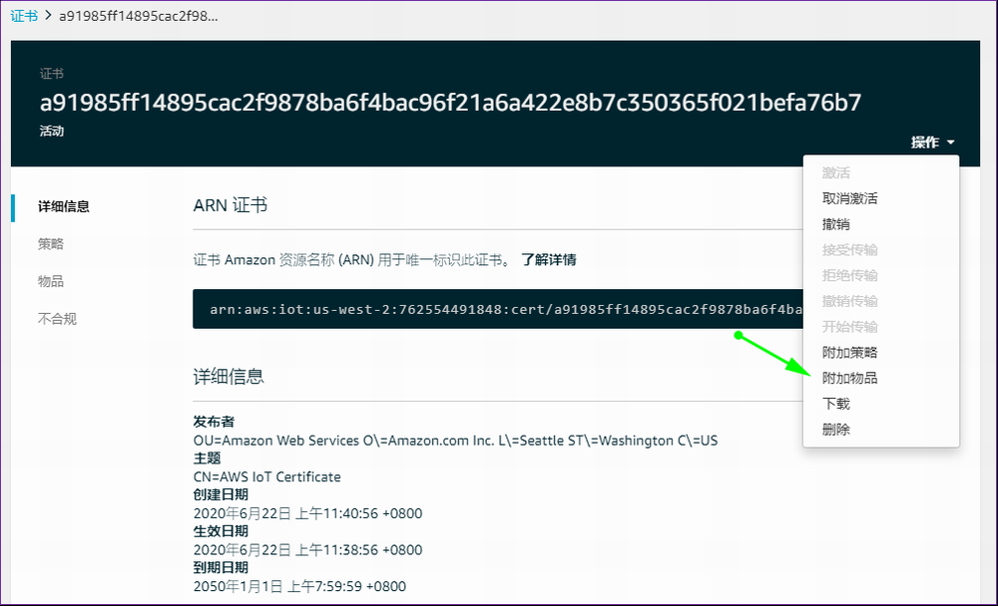Open the 策略 sidebar tab
The image size is (998, 606).
click(x=51, y=244)
